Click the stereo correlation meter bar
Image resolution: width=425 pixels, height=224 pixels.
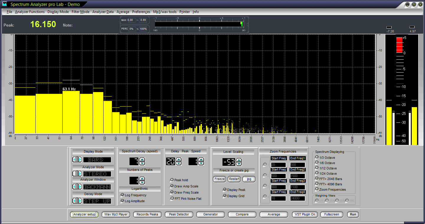click(200, 24)
